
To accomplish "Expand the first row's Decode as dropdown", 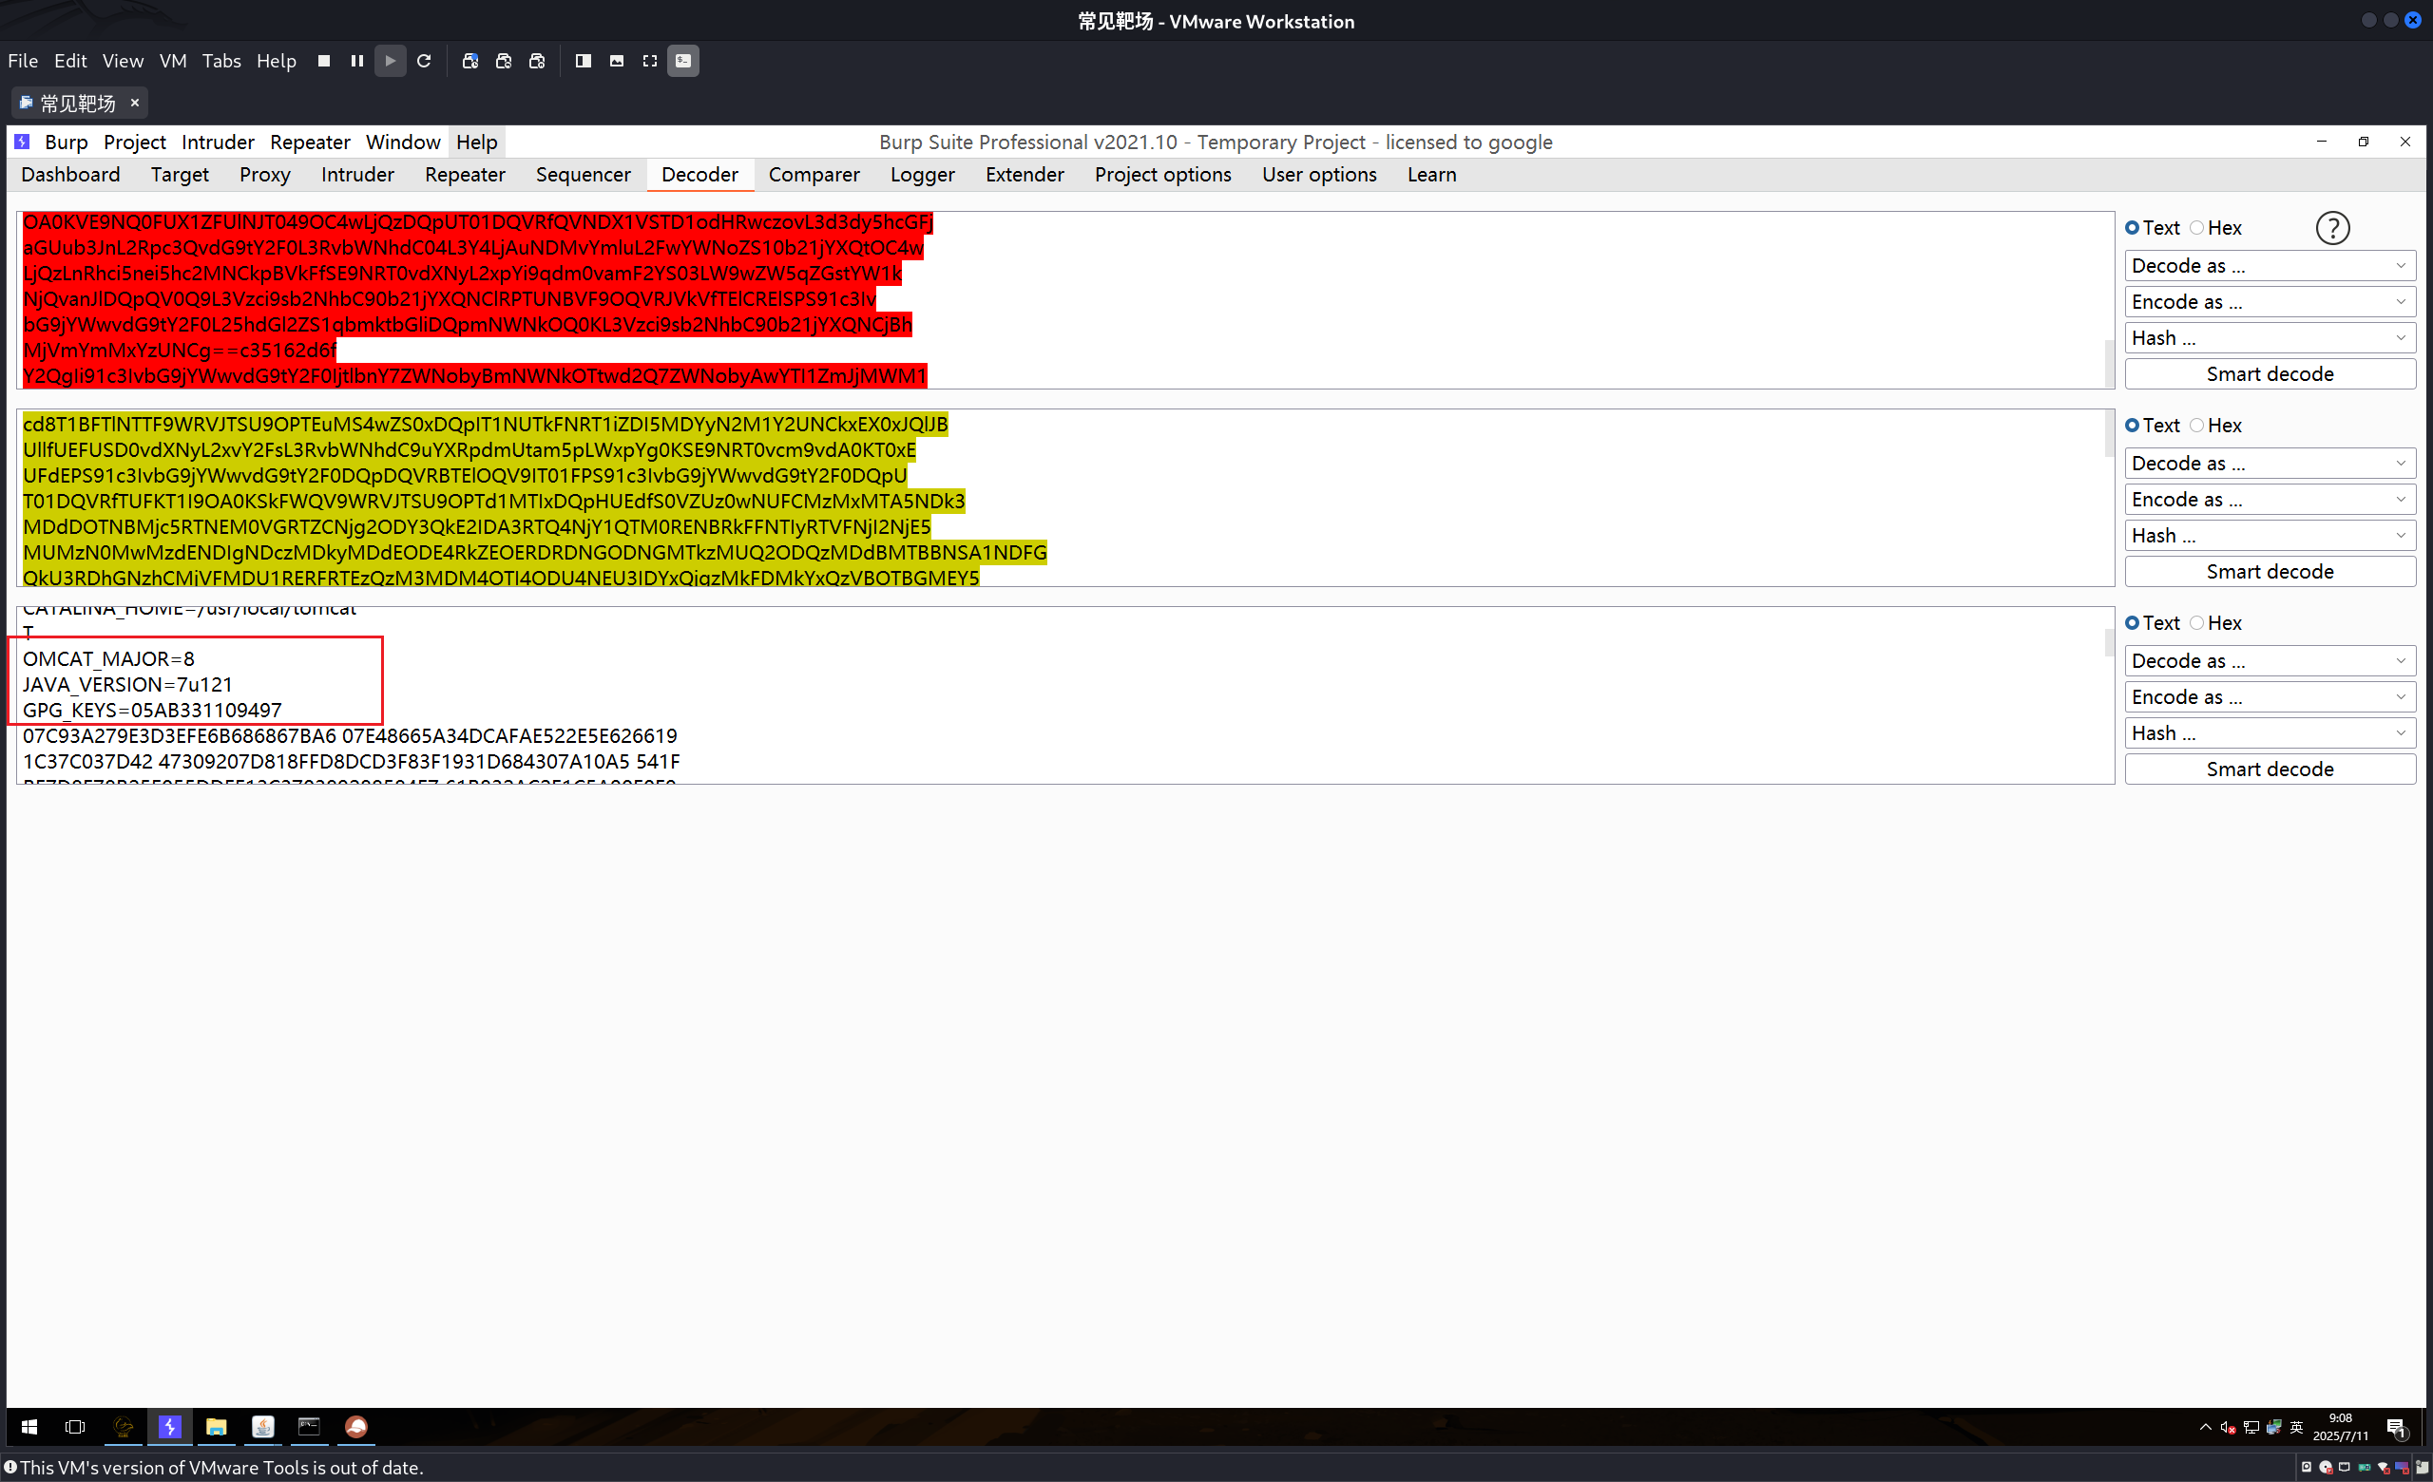I will [x=2268, y=265].
